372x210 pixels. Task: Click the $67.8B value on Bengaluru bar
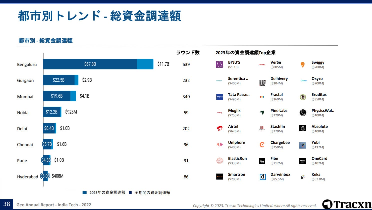click(90, 64)
